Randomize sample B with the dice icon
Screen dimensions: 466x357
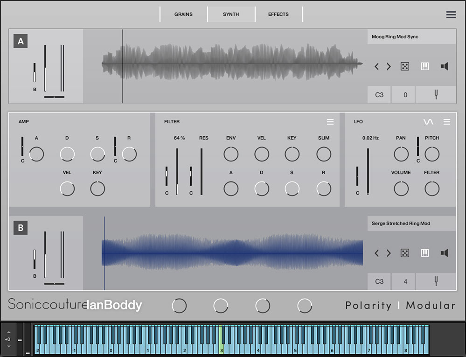coord(404,253)
